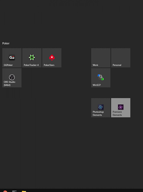Launch WinSCP from its tile
This screenshot has height=192, width=143.
(101, 78)
